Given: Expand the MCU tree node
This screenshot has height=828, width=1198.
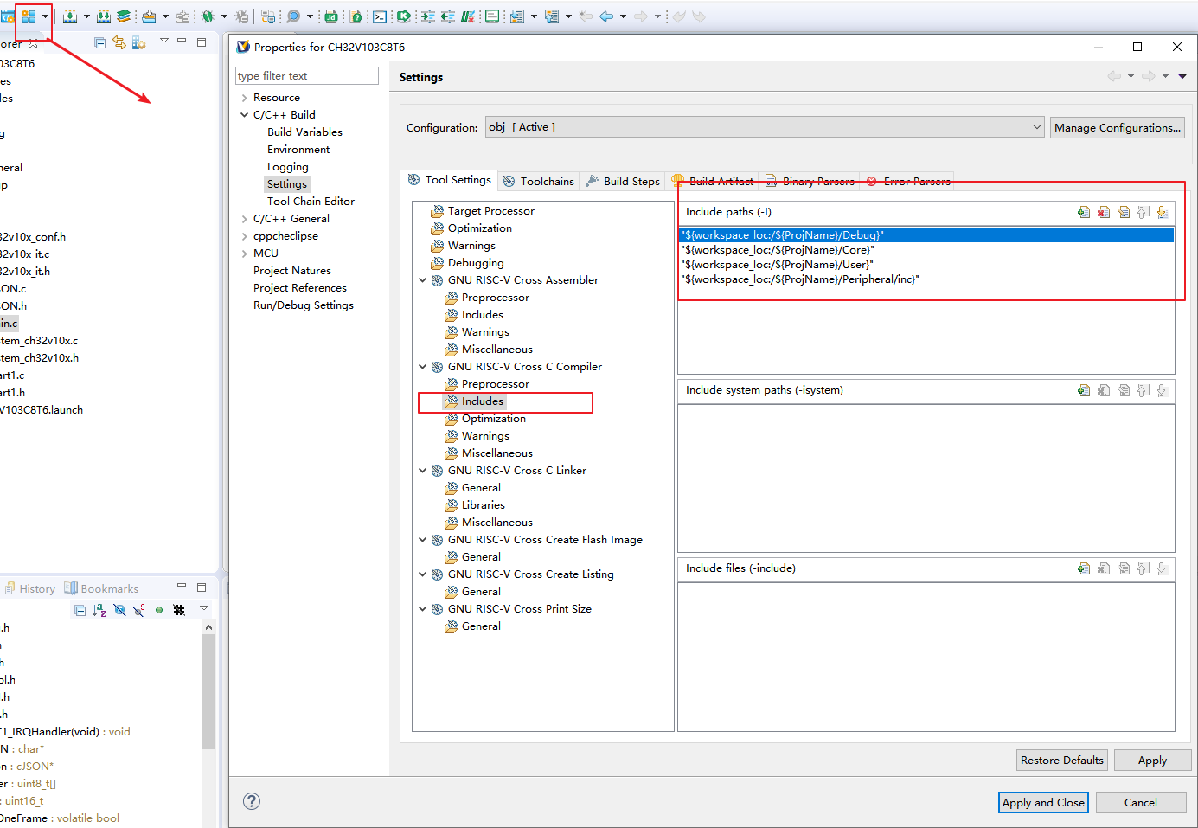Looking at the screenshot, I should [245, 254].
